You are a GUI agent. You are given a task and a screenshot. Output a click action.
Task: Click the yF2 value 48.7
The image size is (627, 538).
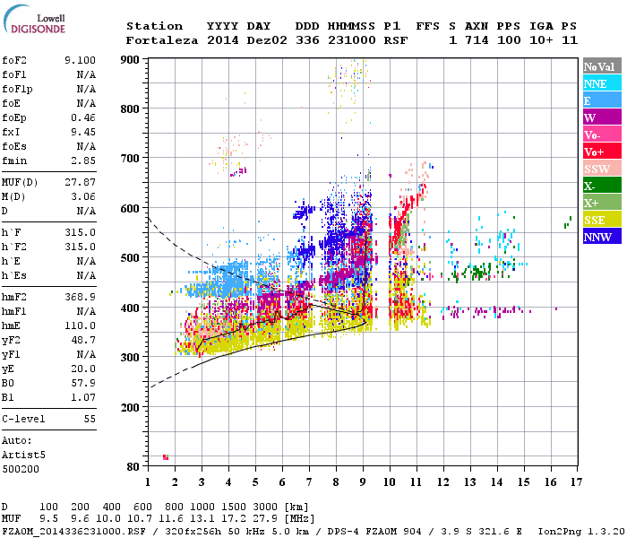coord(83,340)
